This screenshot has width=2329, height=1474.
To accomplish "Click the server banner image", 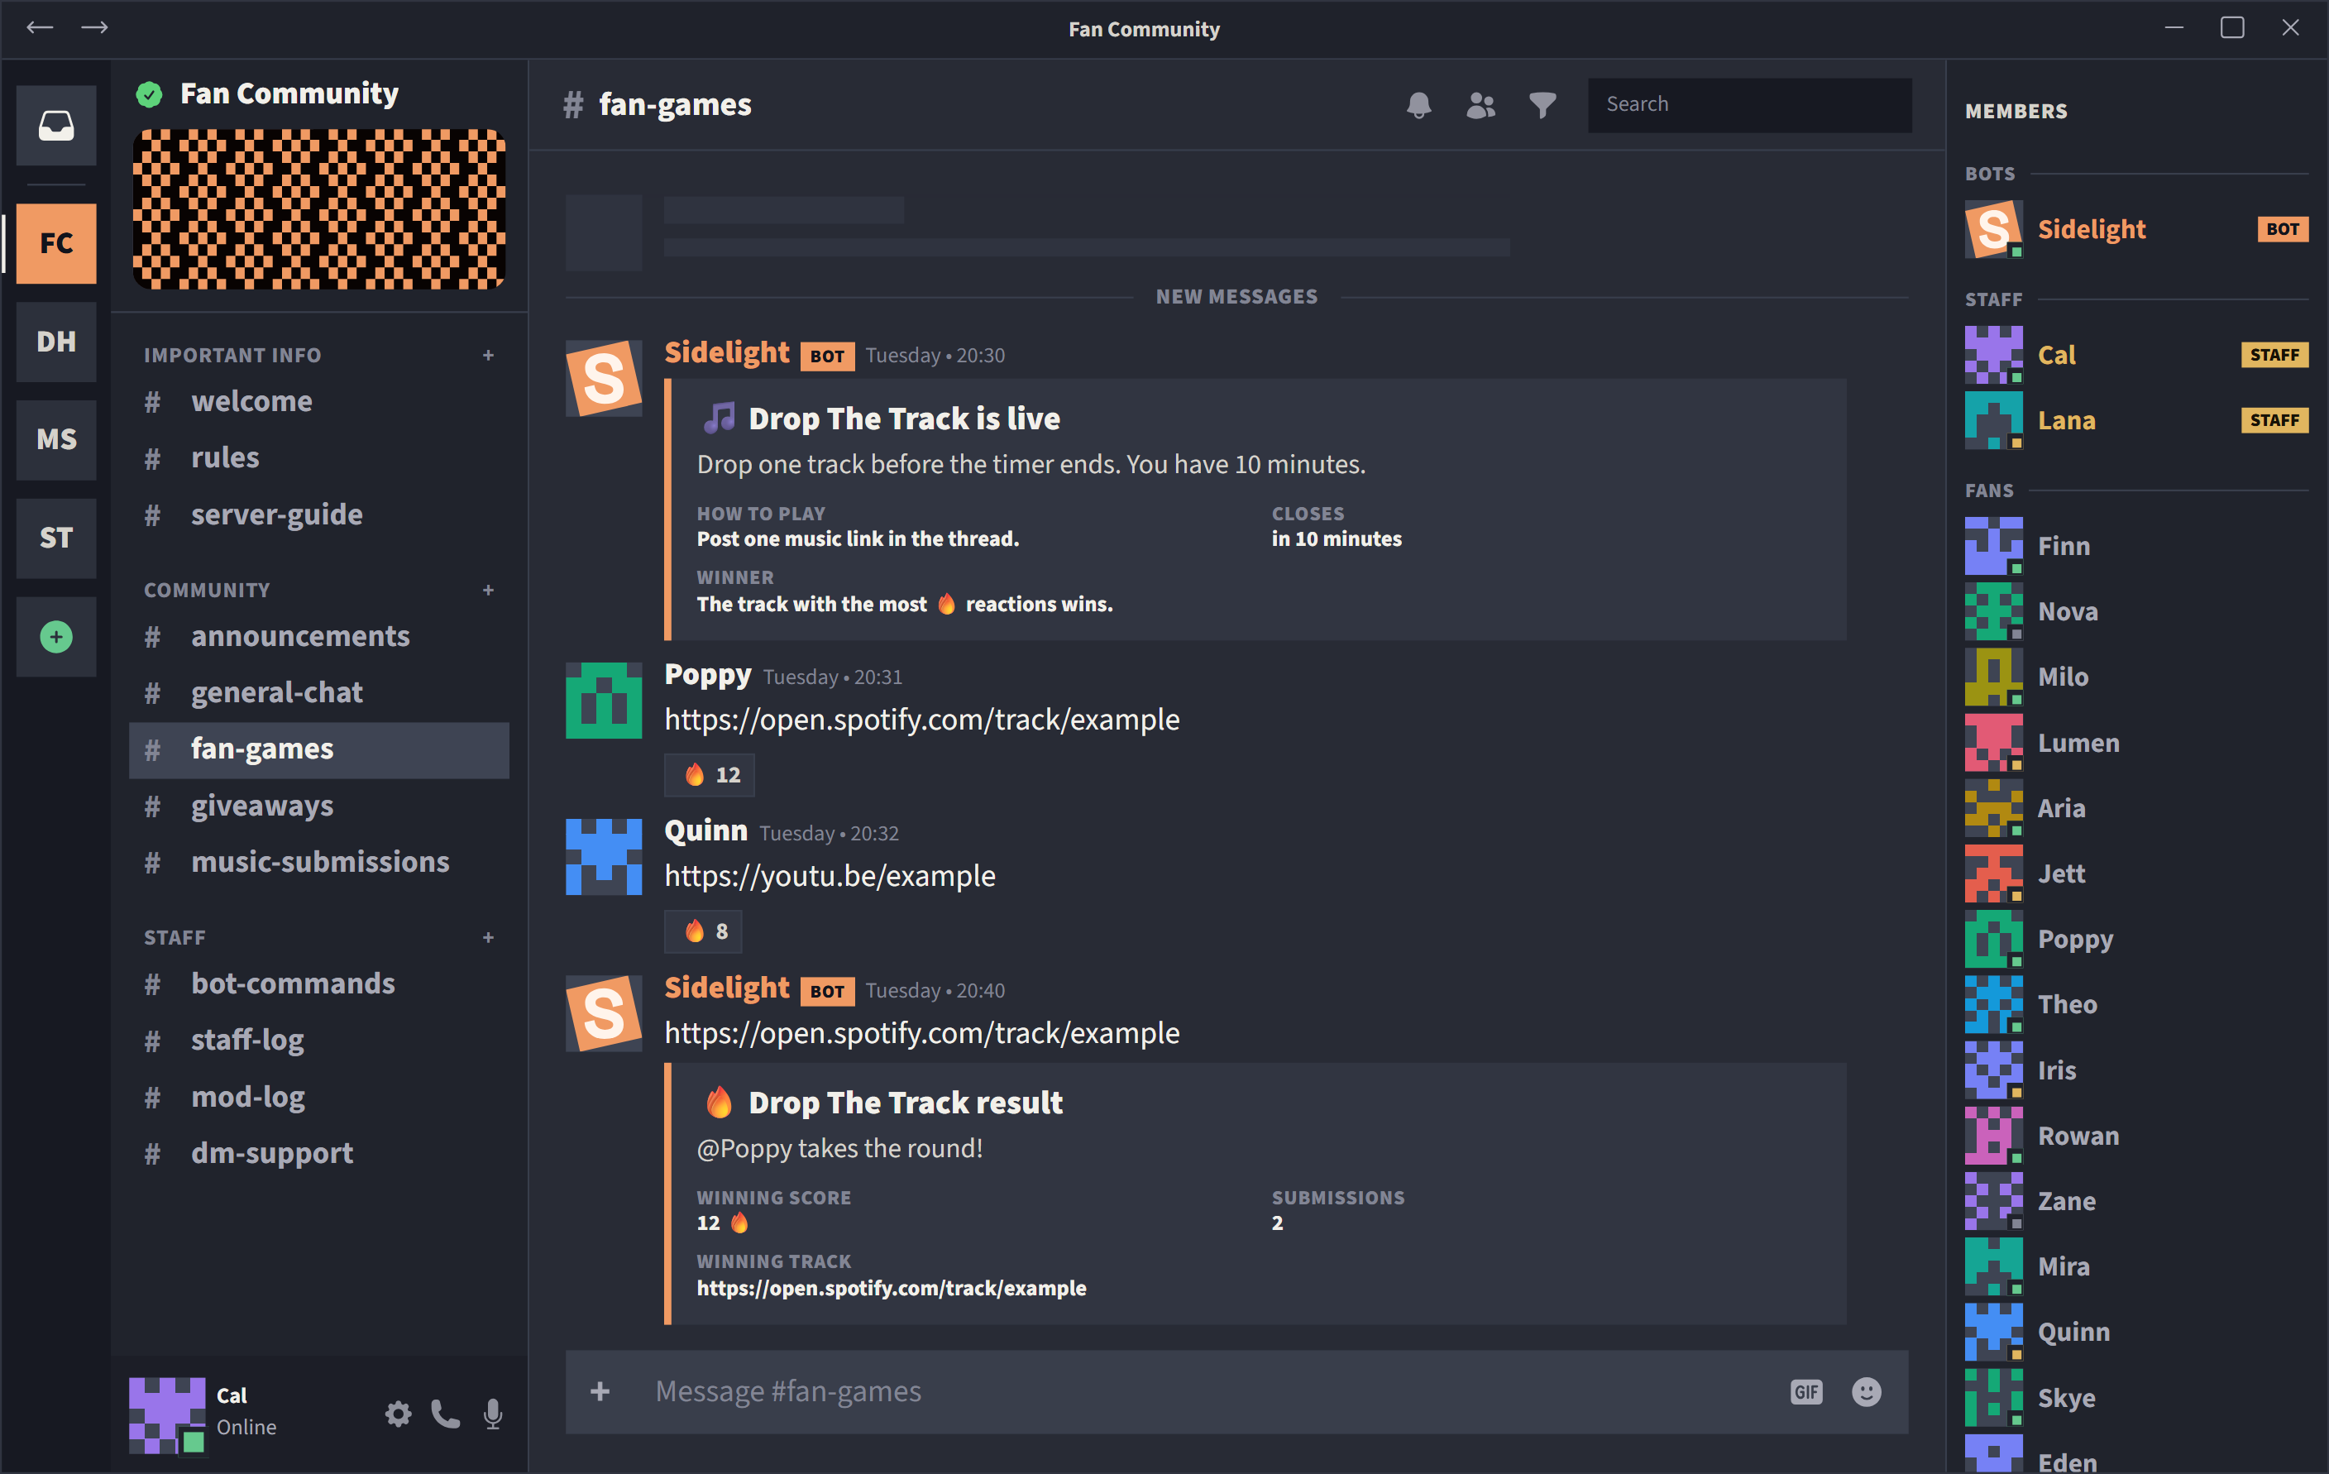I will click(319, 209).
